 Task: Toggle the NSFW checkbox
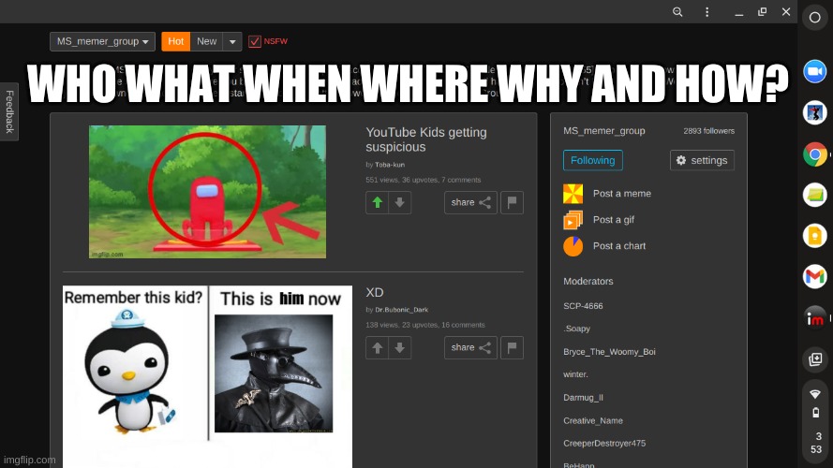255,41
